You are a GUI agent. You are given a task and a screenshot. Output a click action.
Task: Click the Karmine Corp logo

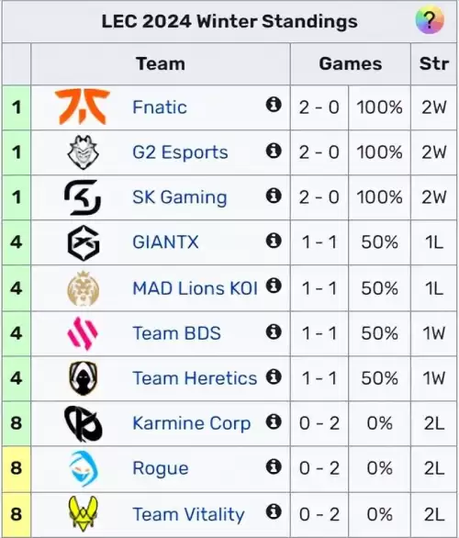pos(83,424)
